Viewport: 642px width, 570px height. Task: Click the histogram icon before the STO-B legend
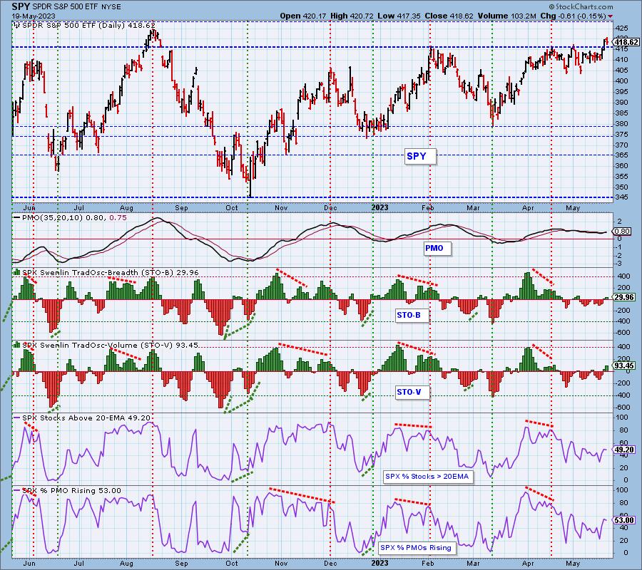tap(17, 272)
